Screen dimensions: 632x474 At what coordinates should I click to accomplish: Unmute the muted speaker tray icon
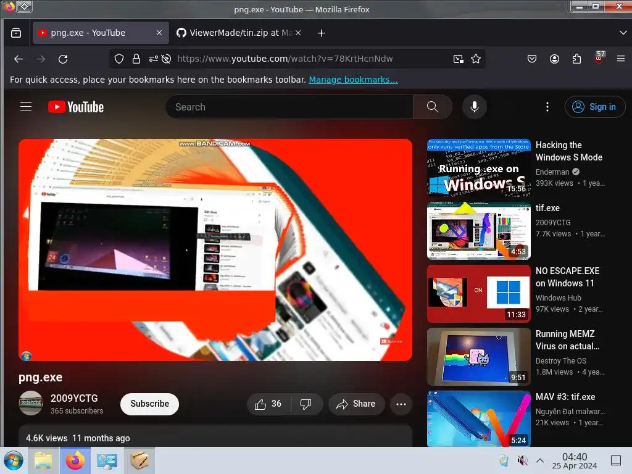tap(522, 460)
